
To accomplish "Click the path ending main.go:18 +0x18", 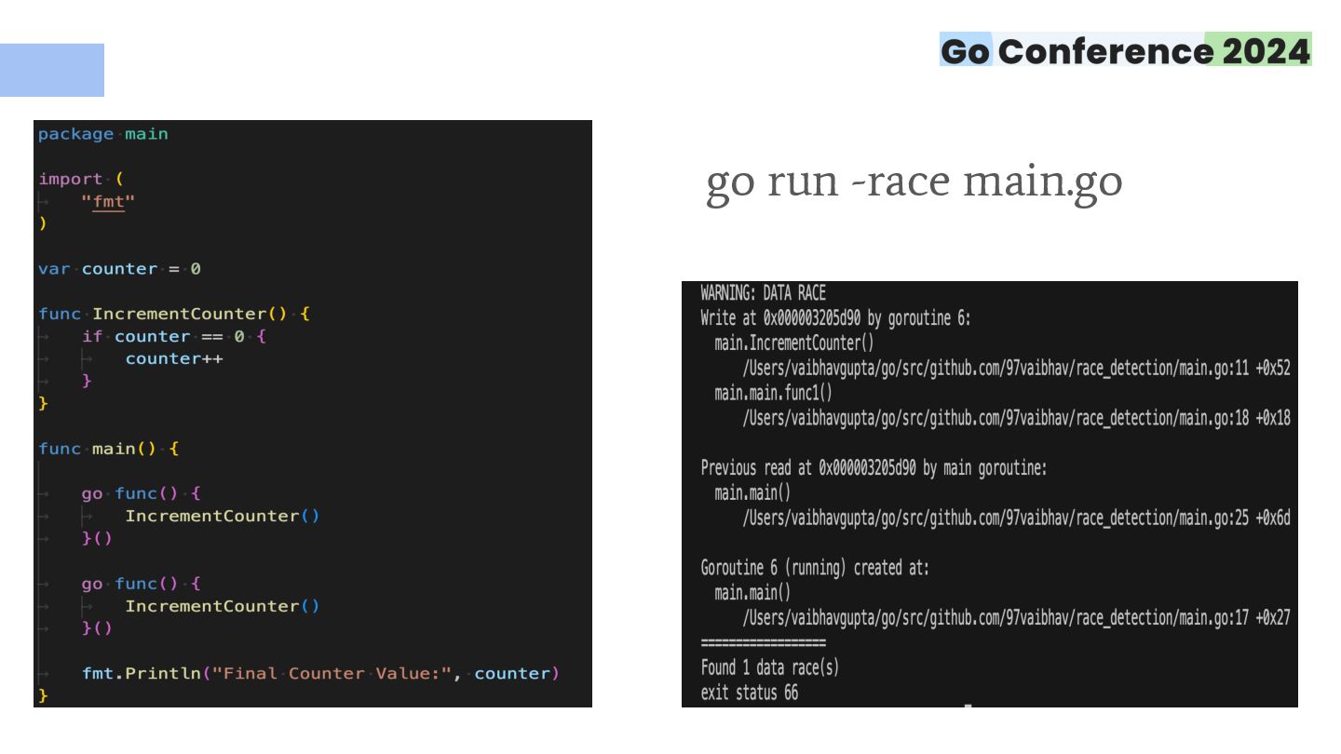I will point(1016,418).
